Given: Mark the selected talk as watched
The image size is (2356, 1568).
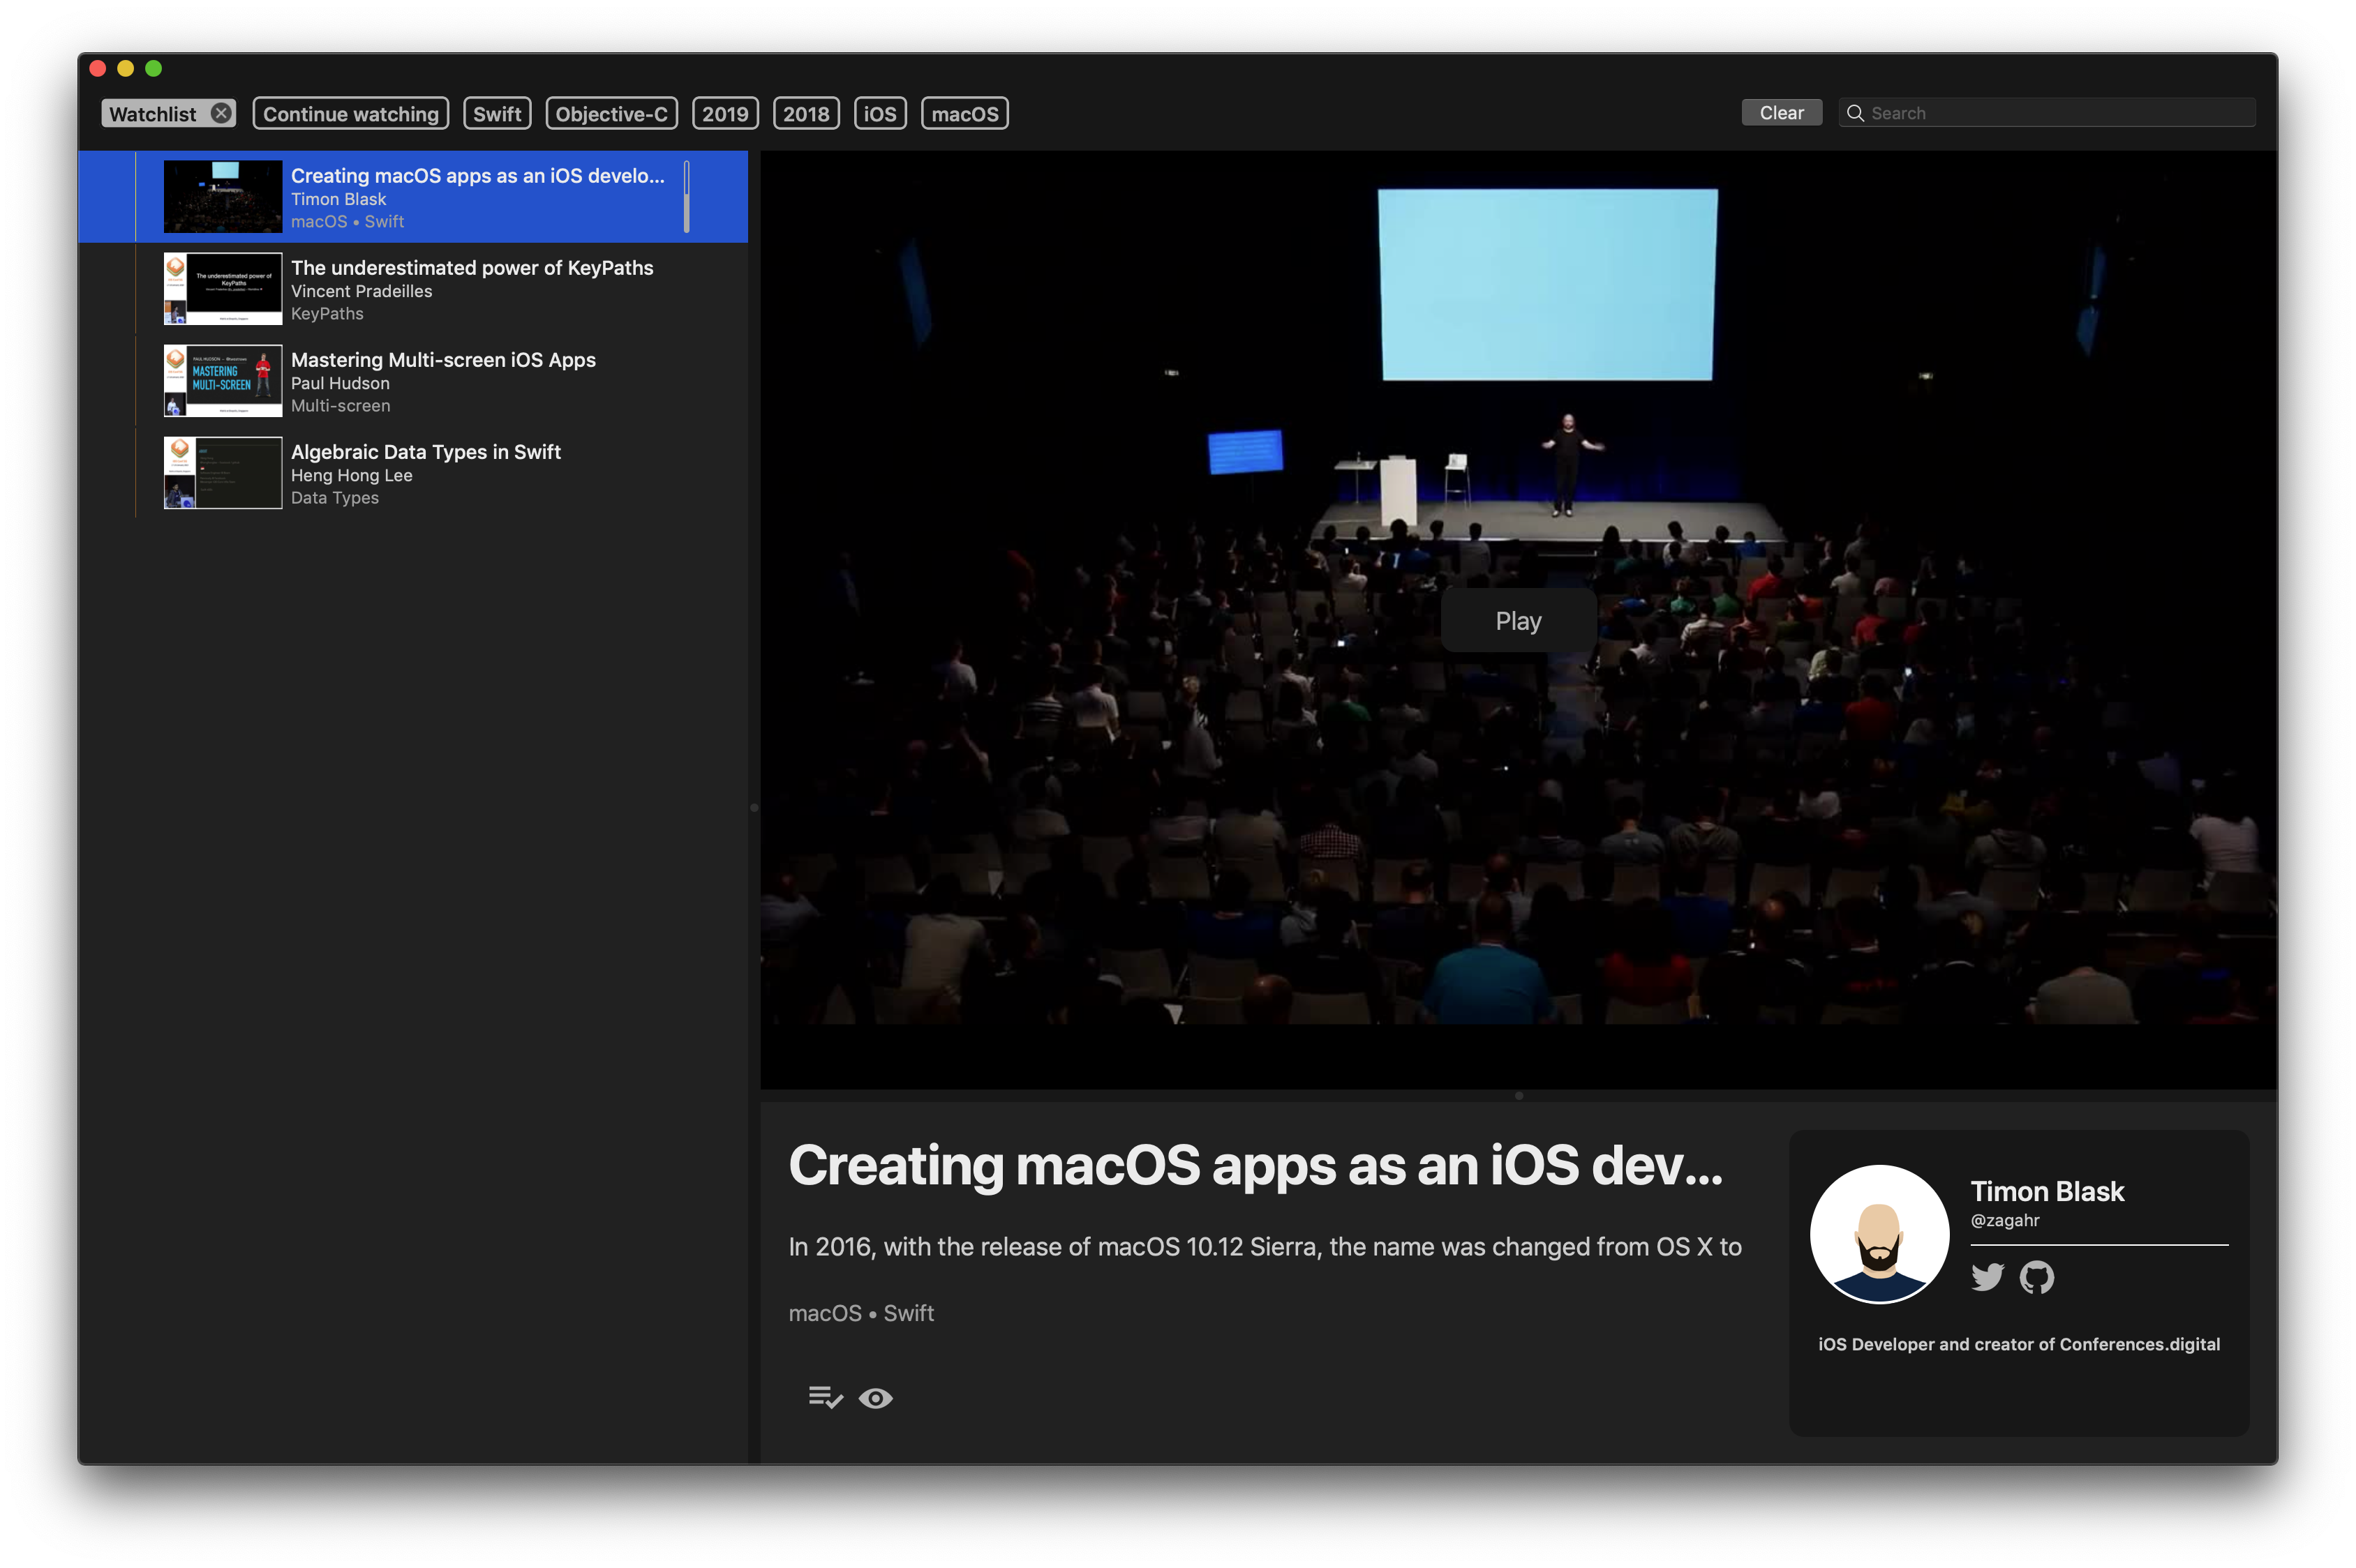Looking at the screenshot, I should coord(877,1398).
